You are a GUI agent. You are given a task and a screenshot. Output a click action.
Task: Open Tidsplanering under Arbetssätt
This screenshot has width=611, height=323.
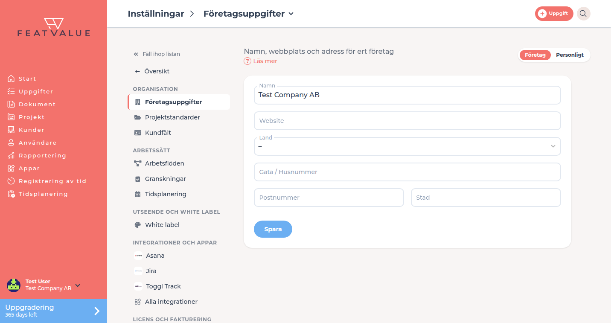179,194
